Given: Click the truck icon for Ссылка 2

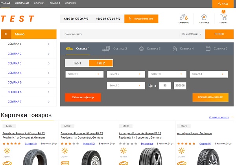Looking at the screenshot, I should [106, 49].
